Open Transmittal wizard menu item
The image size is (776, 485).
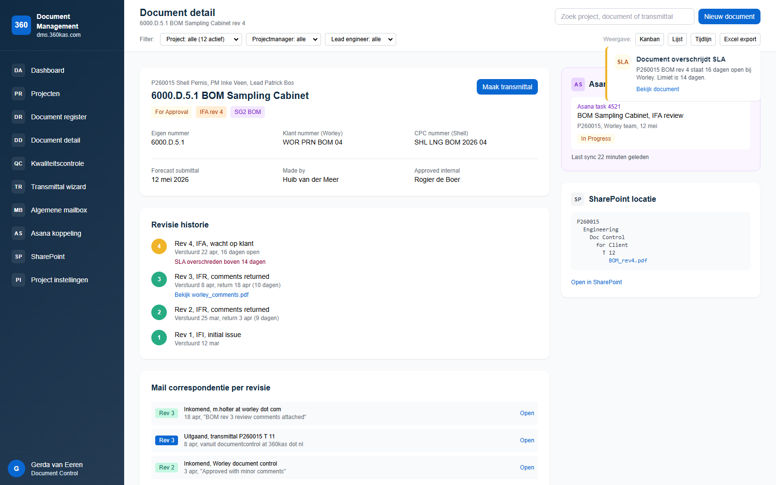point(62,187)
